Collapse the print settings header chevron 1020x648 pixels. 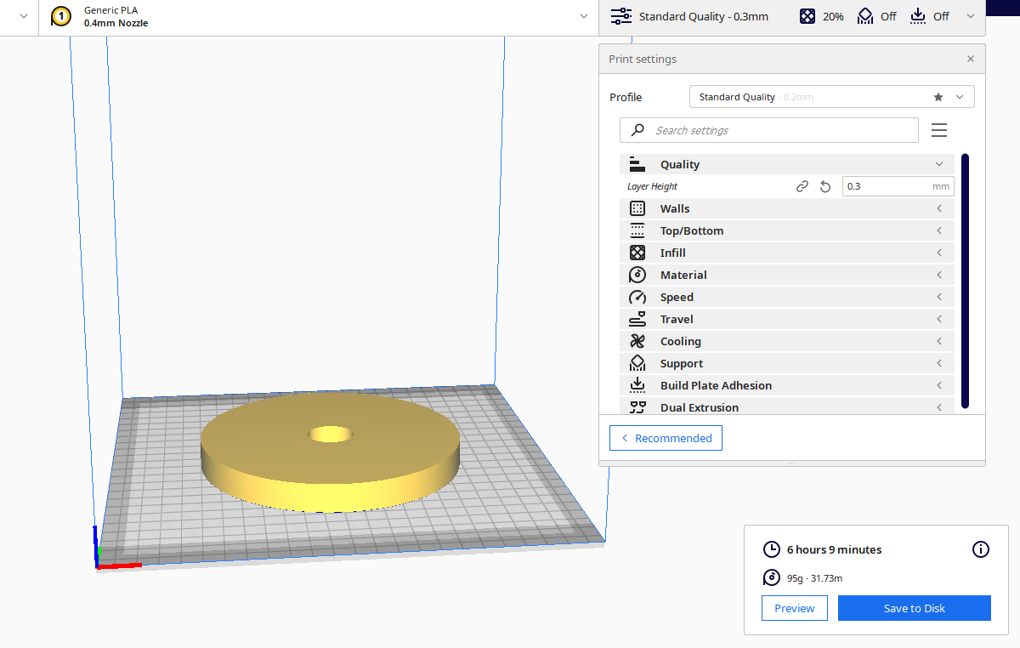[970, 16]
